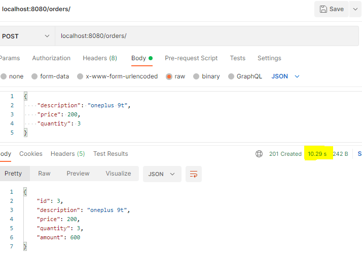Open the request body JSON format dropdown

[x=286, y=76]
